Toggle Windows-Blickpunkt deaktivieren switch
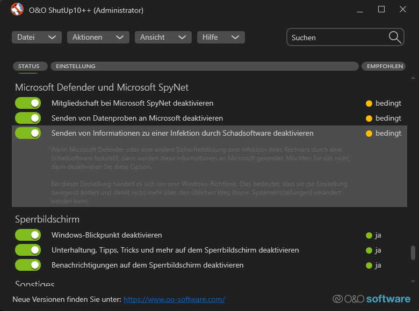The height and width of the screenshot is (311, 419). pyautogui.click(x=28, y=235)
